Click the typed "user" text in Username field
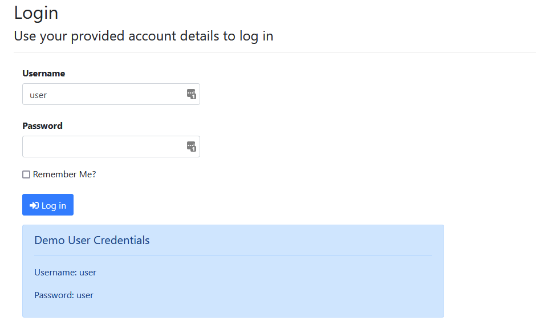Image resolution: width=536 pixels, height=325 pixels. 38,95
